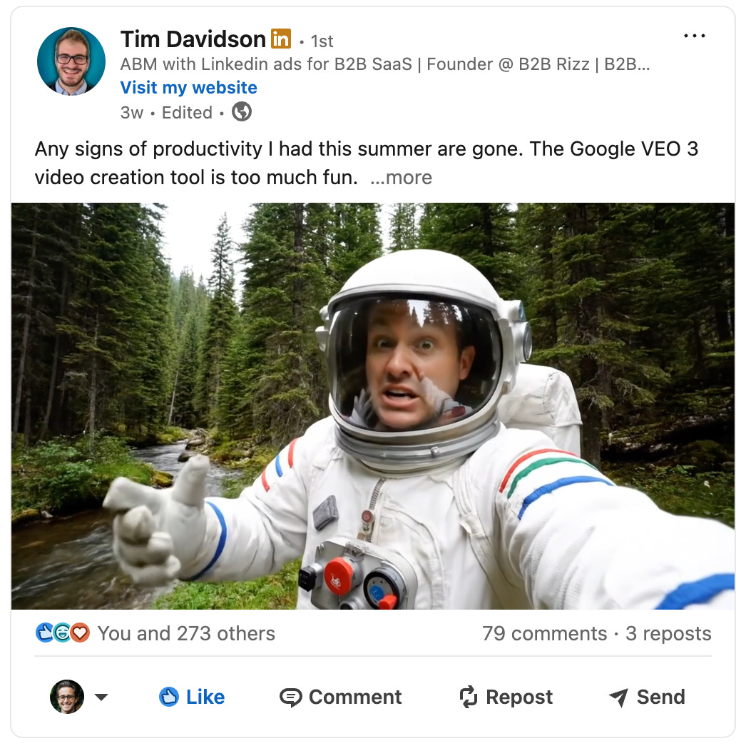View the 79 comments
Image resolution: width=746 pixels, height=751 pixels.
click(x=544, y=633)
